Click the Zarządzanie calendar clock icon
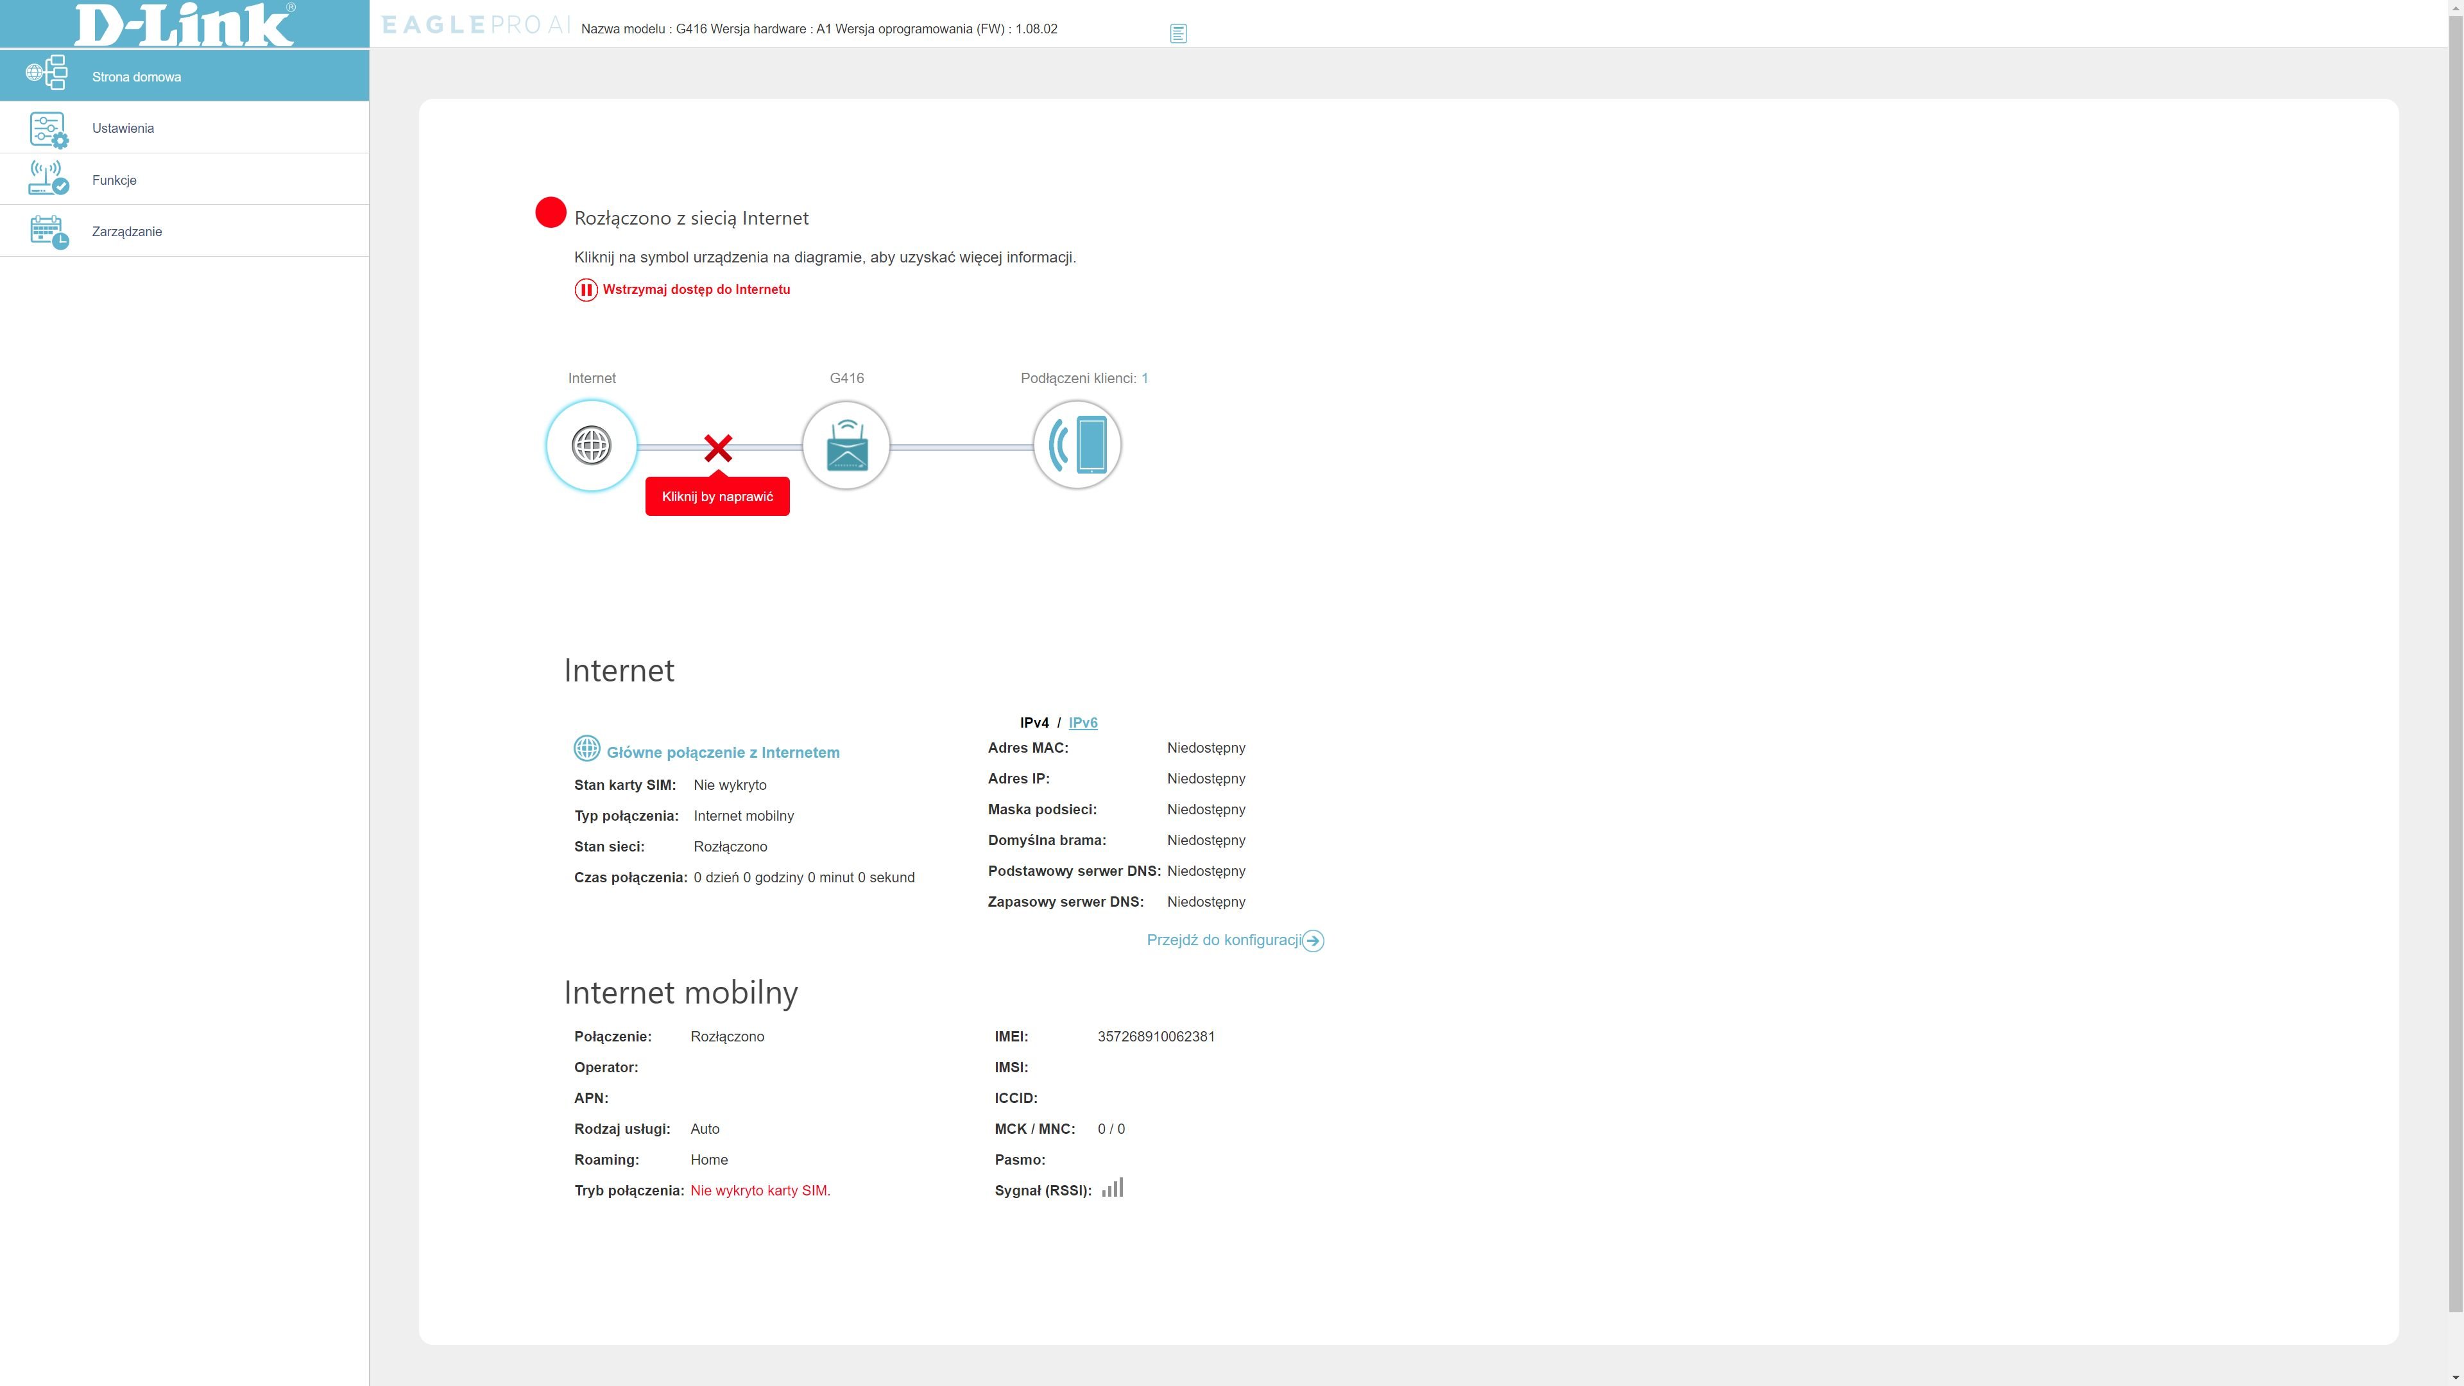Image resolution: width=2464 pixels, height=1386 pixels. [x=49, y=232]
